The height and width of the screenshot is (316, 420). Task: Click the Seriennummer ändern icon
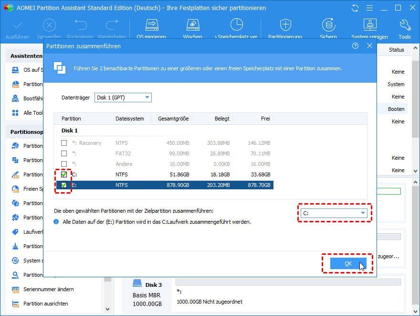coord(15,289)
